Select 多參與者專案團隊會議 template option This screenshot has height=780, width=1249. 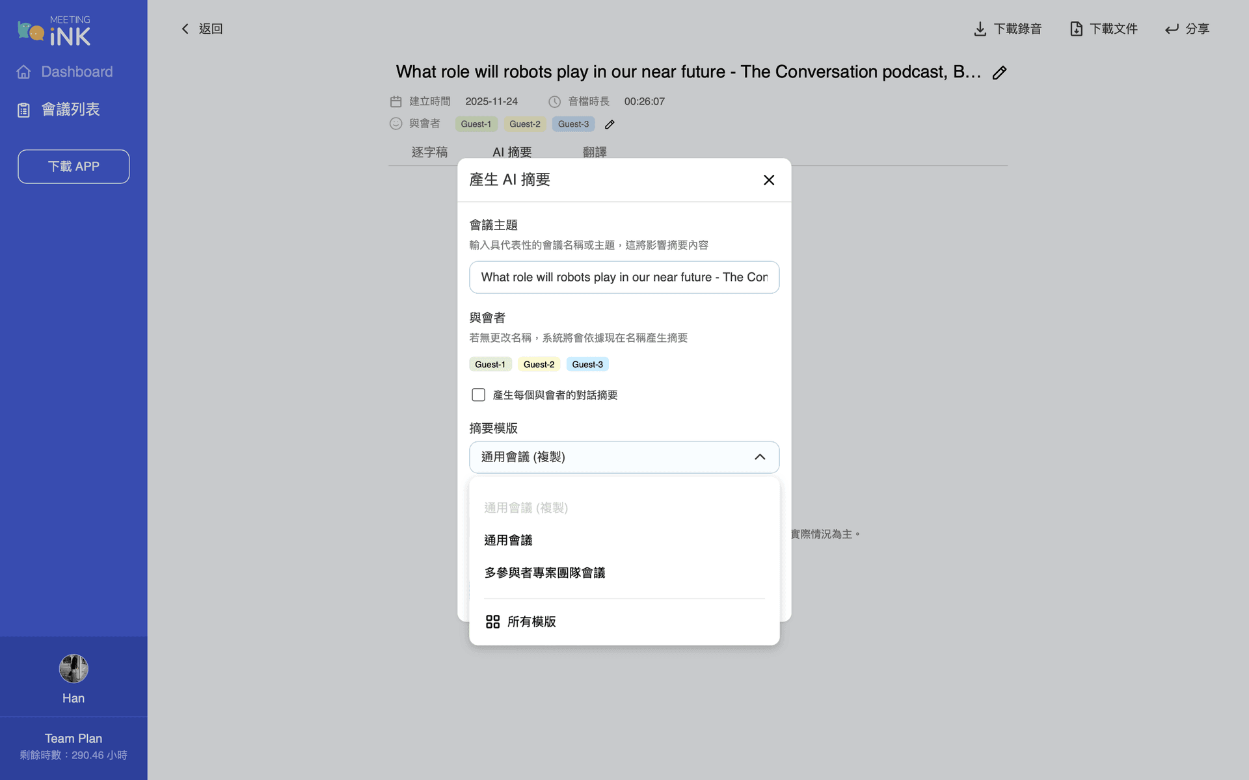coord(544,573)
